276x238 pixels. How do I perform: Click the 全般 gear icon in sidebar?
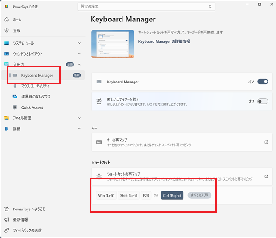7,30
